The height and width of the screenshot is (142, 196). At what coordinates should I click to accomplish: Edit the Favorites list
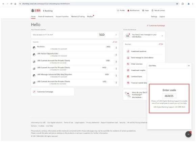pos(115,42)
